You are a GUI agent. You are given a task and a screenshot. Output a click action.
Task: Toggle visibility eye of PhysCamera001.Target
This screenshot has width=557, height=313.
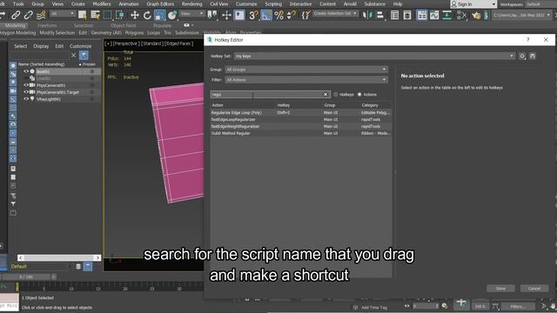26,92
